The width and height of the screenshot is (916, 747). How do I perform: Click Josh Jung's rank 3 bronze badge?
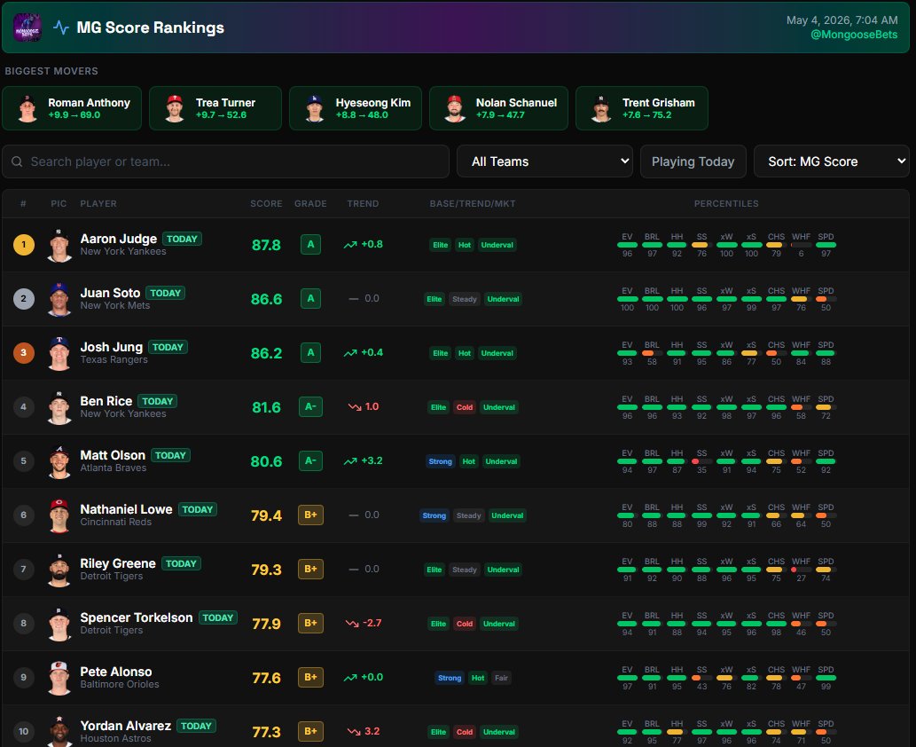23,352
